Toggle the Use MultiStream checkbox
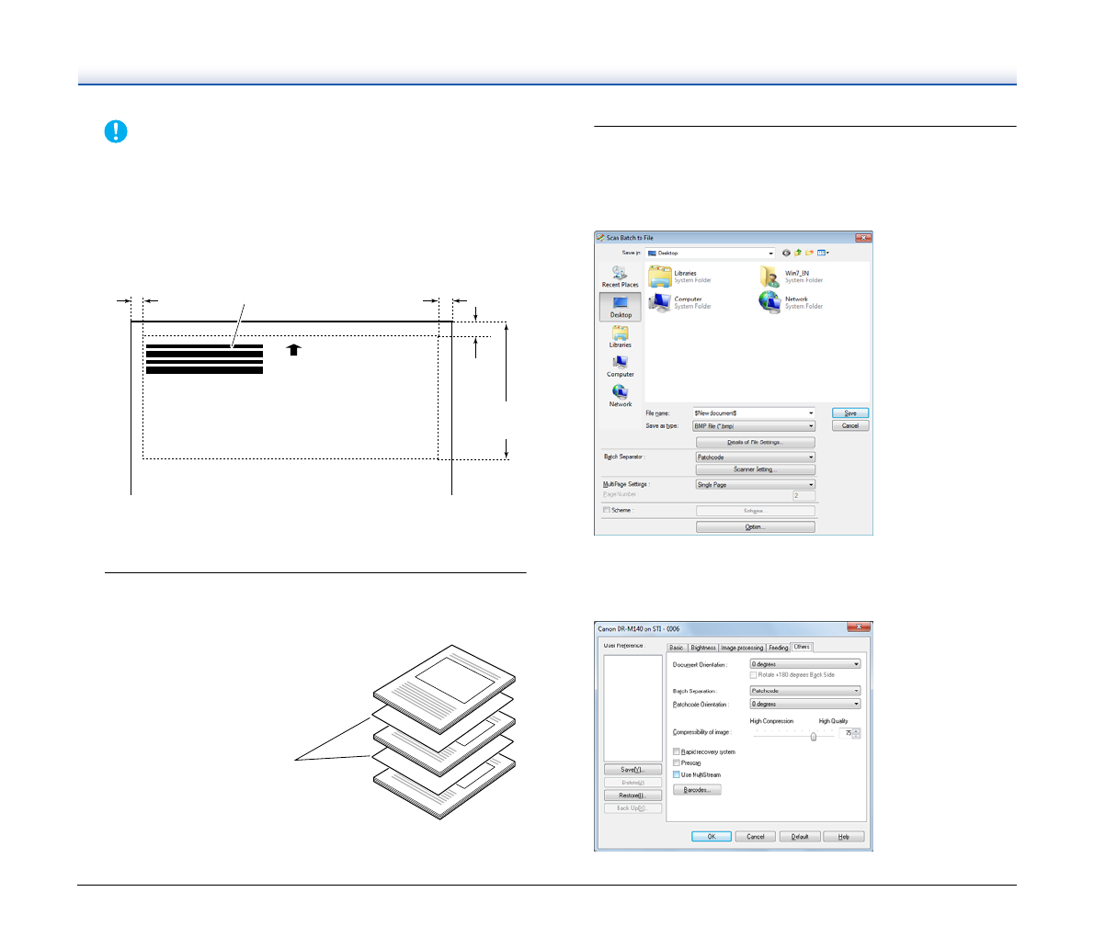Screen dimensions: 1094x937 (677, 774)
